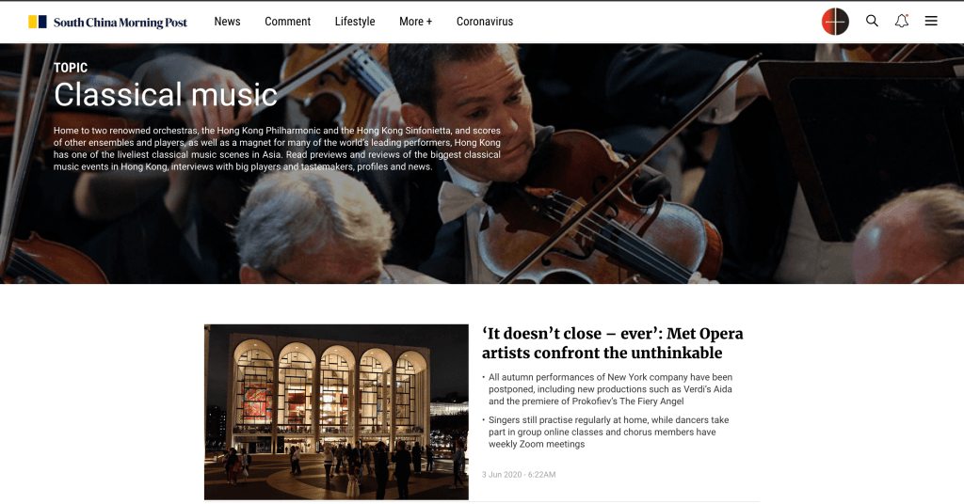Go to South China Morning Post home logo text
Viewport: 964px width, 504px height.
120,23
